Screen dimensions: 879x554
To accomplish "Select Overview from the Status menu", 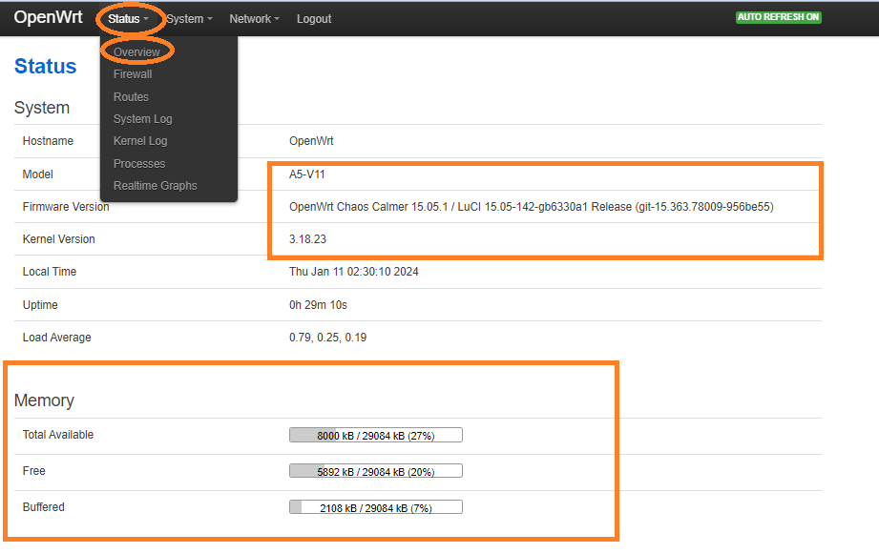I will coord(136,52).
